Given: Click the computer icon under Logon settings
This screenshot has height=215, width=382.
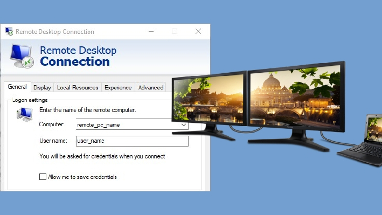Looking at the screenshot, I should [24, 114].
